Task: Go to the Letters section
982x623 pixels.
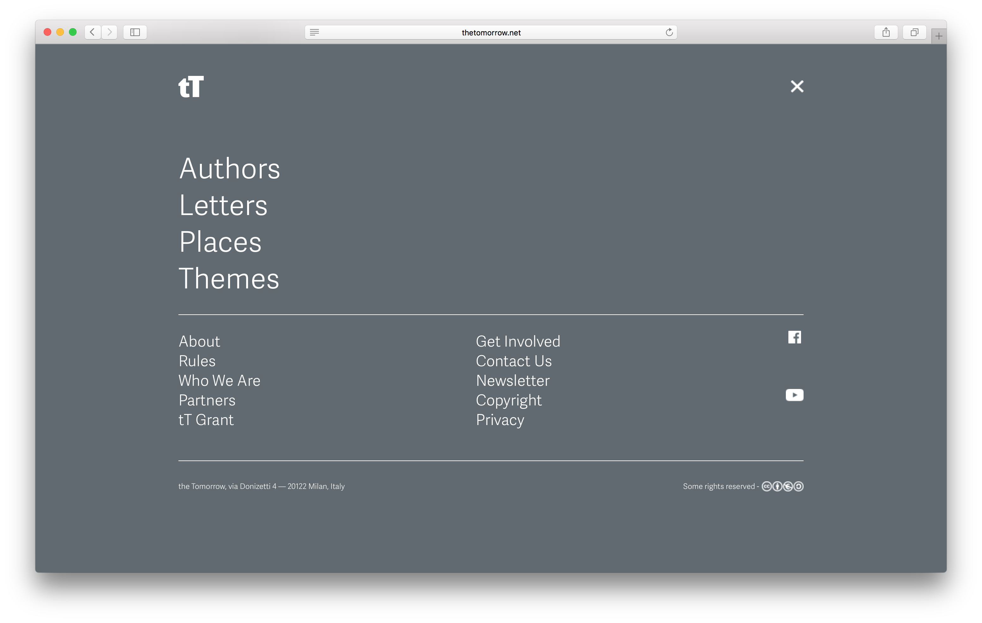Action: [x=223, y=205]
